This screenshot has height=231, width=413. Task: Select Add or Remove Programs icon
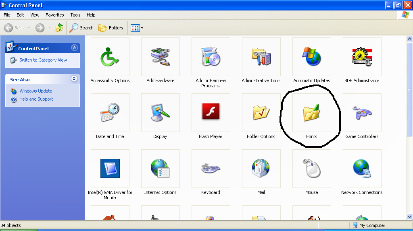point(211,57)
